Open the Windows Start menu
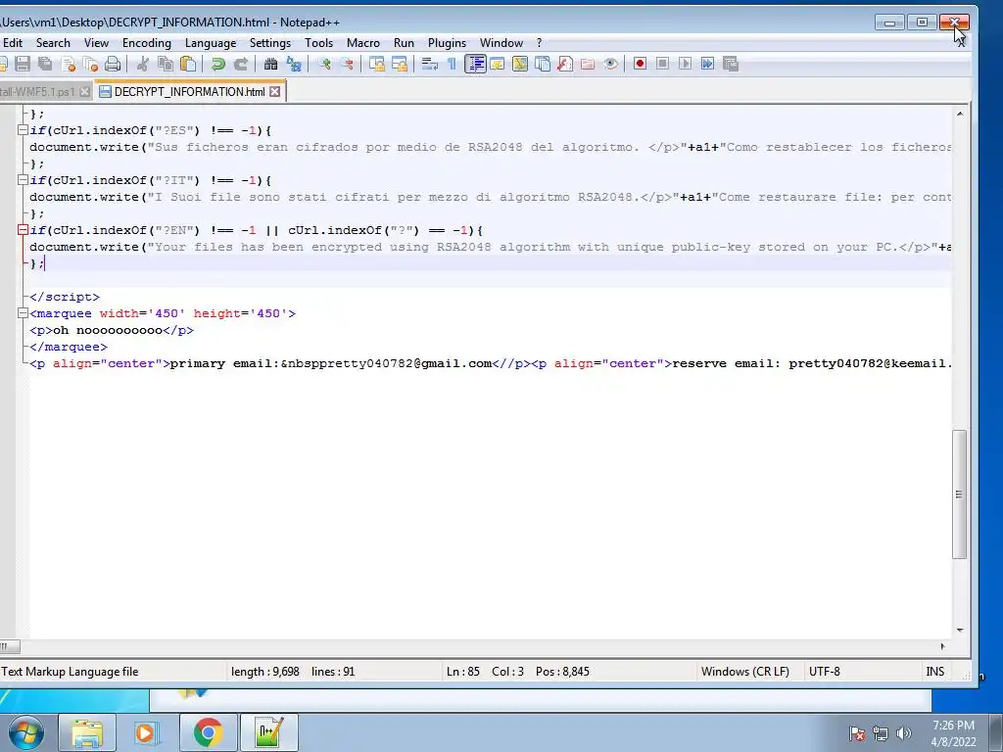 tap(24, 732)
